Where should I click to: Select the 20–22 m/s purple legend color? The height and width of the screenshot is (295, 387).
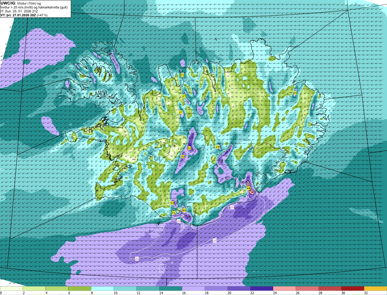[239, 288]
